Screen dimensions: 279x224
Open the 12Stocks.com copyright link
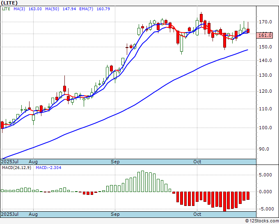tap(262, 221)
